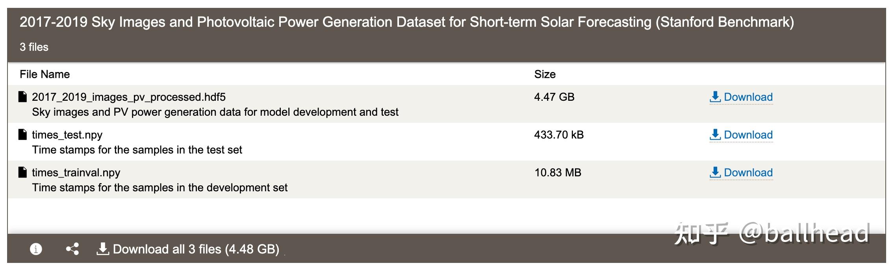The image size is (894, 270).
Task: Download the 2017_2019_images_pv_processed.hdf5 file
Action: (x=748, y=97)
